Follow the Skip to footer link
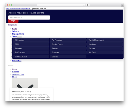Screen dimensions: 129x109 coord(26,9)
